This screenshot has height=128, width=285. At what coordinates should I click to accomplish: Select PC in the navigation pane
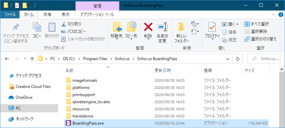click(x=29, y=108)
